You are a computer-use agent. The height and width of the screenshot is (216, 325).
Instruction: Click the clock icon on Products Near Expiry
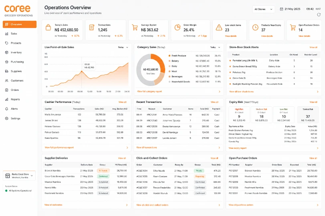255,28
